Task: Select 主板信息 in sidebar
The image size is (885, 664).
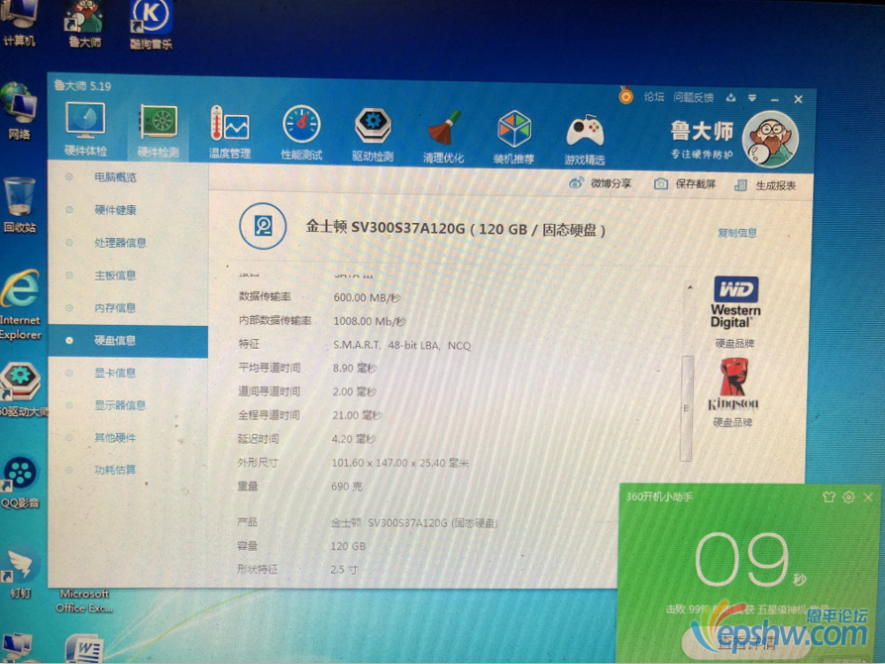Action: click(115, 276)
